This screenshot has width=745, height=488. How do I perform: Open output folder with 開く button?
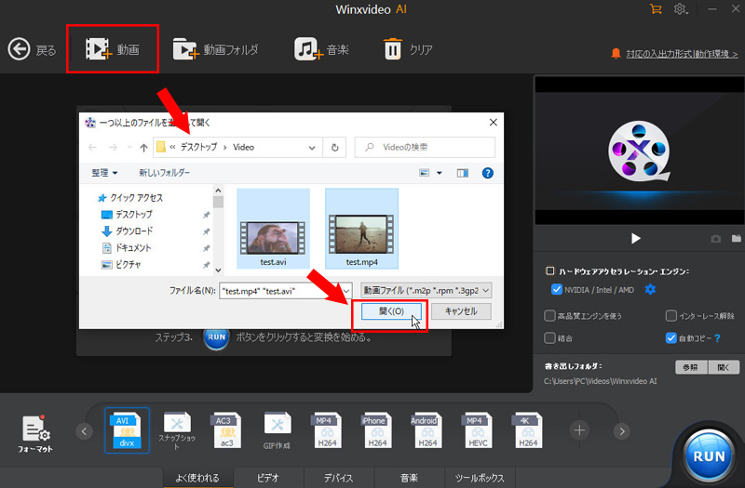pyautogui.click(x=724, y=367)
